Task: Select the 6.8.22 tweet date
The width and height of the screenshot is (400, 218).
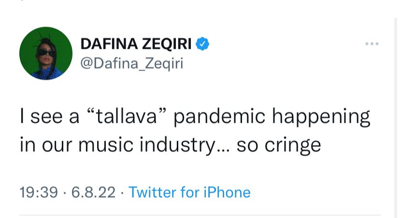Action: click(x=93, y=192)
